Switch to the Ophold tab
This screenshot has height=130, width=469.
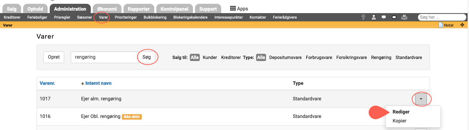[x=35, y=9]
